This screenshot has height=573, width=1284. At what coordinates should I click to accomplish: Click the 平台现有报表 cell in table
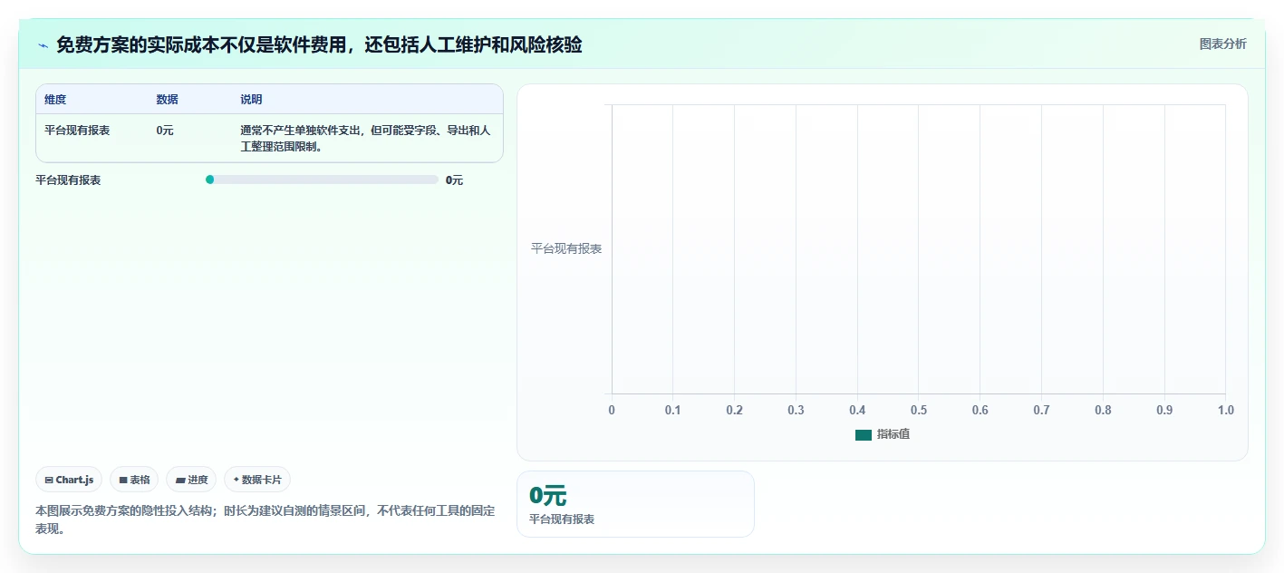tap(77, 131)
